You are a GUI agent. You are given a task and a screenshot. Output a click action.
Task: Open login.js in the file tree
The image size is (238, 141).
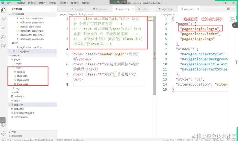point(32,72)
